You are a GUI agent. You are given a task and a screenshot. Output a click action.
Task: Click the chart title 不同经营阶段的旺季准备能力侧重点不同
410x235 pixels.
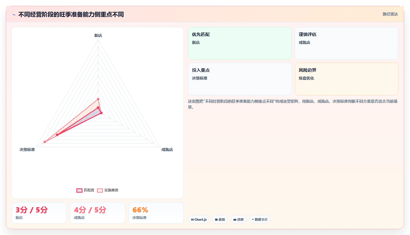[71, 14]
